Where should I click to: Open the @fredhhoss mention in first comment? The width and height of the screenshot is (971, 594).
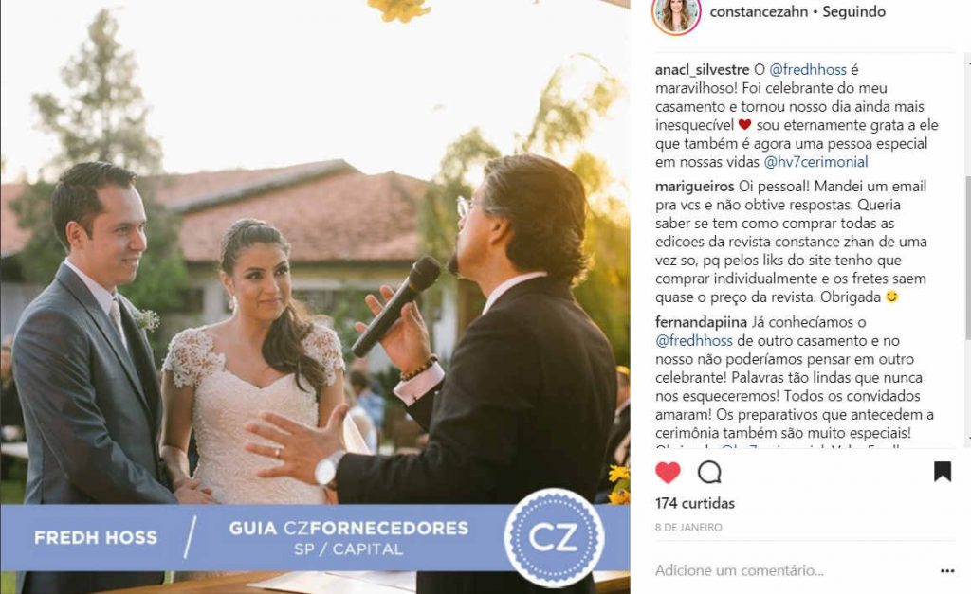pos(808,70)
